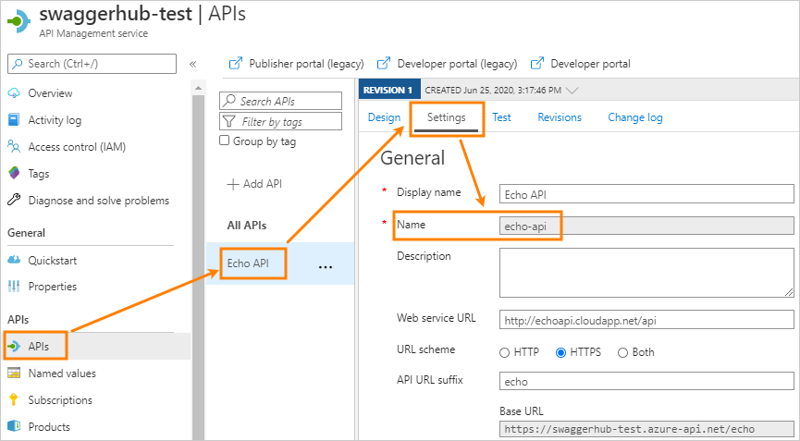Image resolution: width=800 pixels, height=441 pixels.
Task: Open the Change log tab
Action: coord(634,117)
